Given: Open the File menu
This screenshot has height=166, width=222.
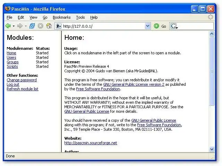Looking at the screenshot, I should coord(9,17).
